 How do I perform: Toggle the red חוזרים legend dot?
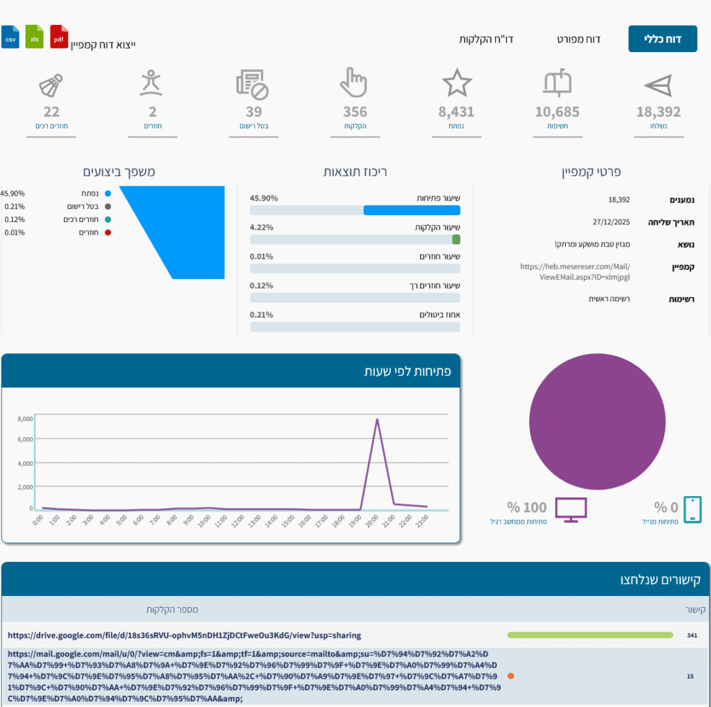(x=108, y=232)
